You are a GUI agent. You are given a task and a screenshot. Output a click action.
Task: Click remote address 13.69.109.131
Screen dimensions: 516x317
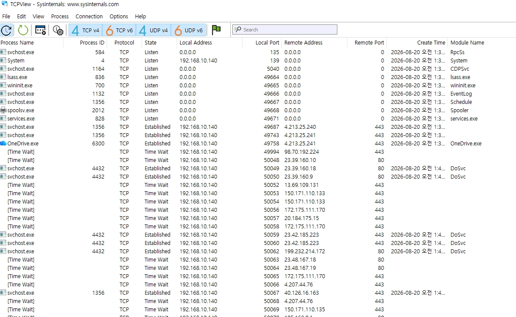301,185
